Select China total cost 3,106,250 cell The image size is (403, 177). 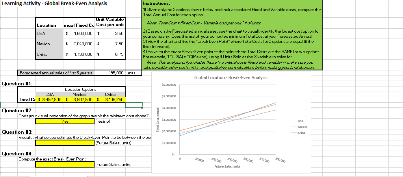point(110,100)
